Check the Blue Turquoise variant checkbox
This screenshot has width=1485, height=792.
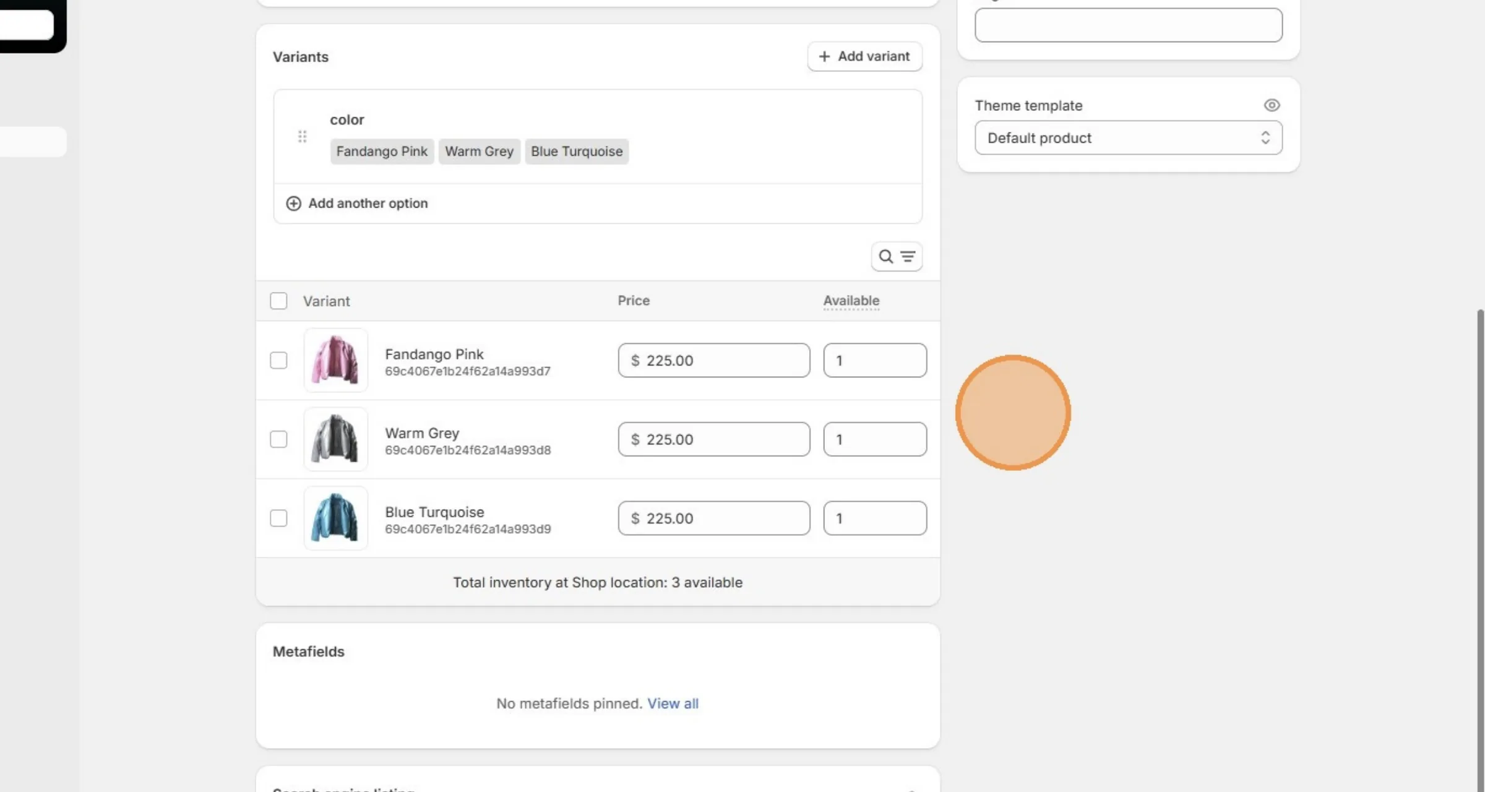coord(278,518)
